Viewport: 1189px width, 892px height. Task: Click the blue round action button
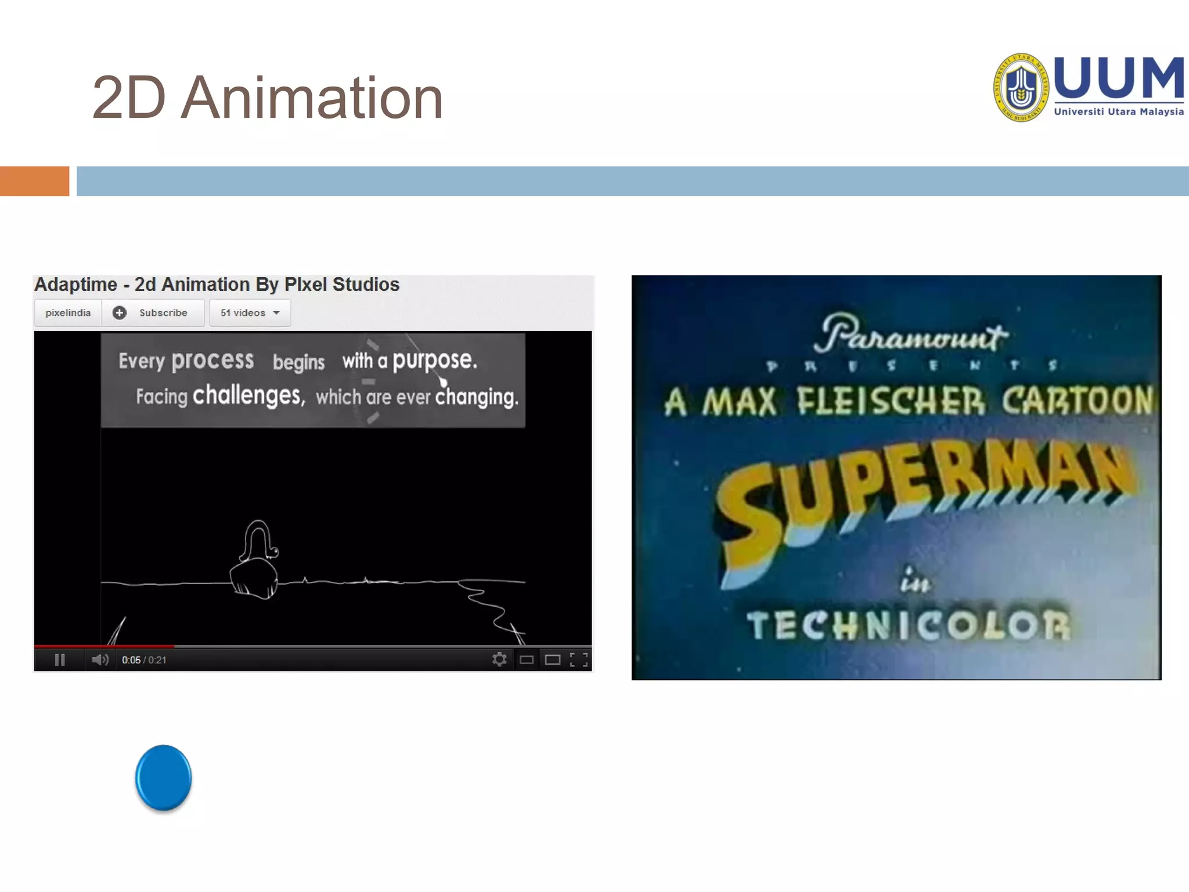(x=164, y=778)
